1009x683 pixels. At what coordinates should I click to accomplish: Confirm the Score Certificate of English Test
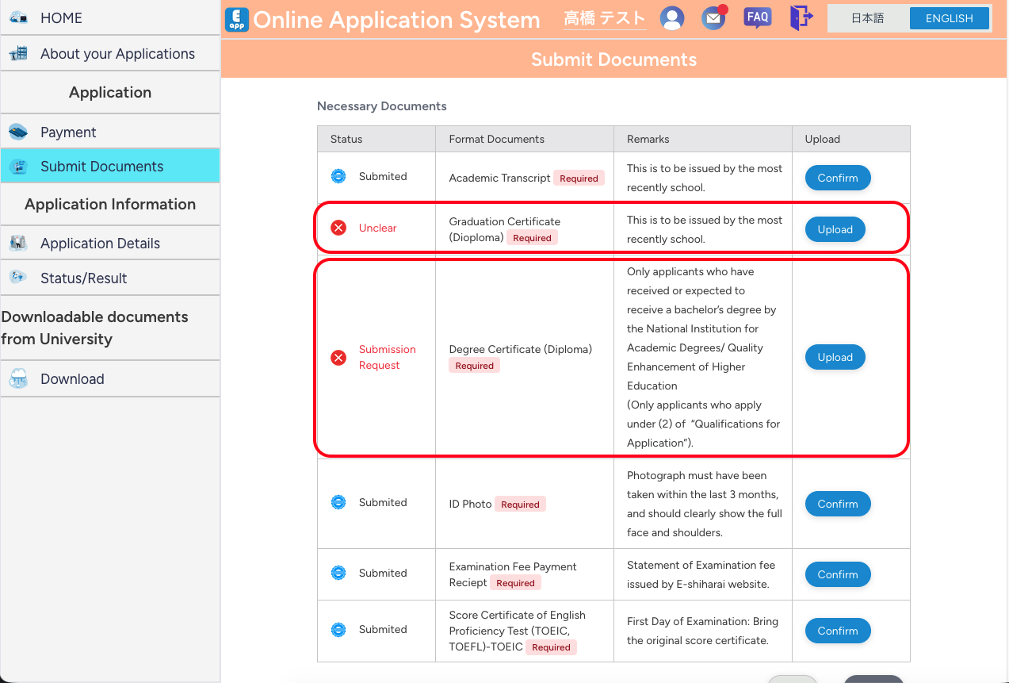click(838, 631)
